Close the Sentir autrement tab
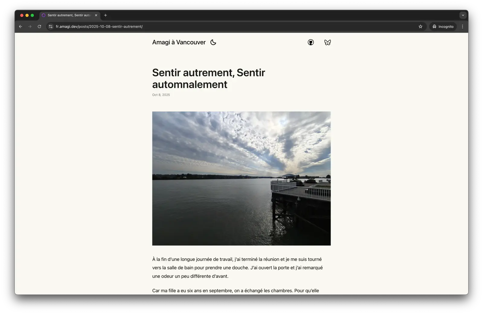 (96, 15)
